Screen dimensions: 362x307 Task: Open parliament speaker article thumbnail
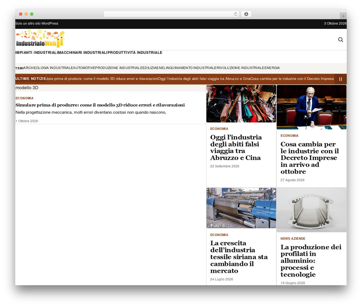pyautogui.click(x=311, y=107)
